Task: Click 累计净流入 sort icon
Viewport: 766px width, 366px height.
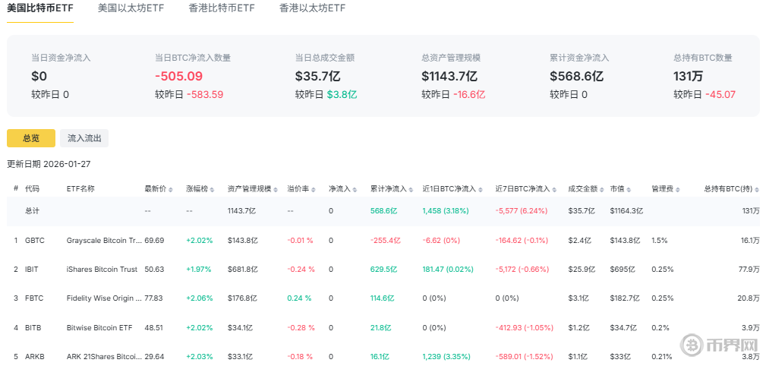Action: click(x=409, y=189)
